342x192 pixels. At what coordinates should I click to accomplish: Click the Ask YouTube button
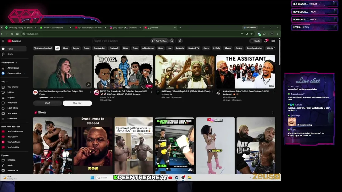(159, 41)
